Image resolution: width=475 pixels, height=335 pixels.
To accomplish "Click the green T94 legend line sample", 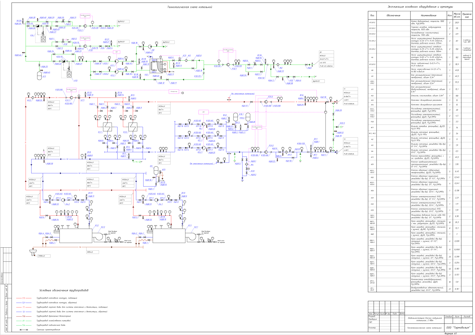I will (x=24, y=325).
